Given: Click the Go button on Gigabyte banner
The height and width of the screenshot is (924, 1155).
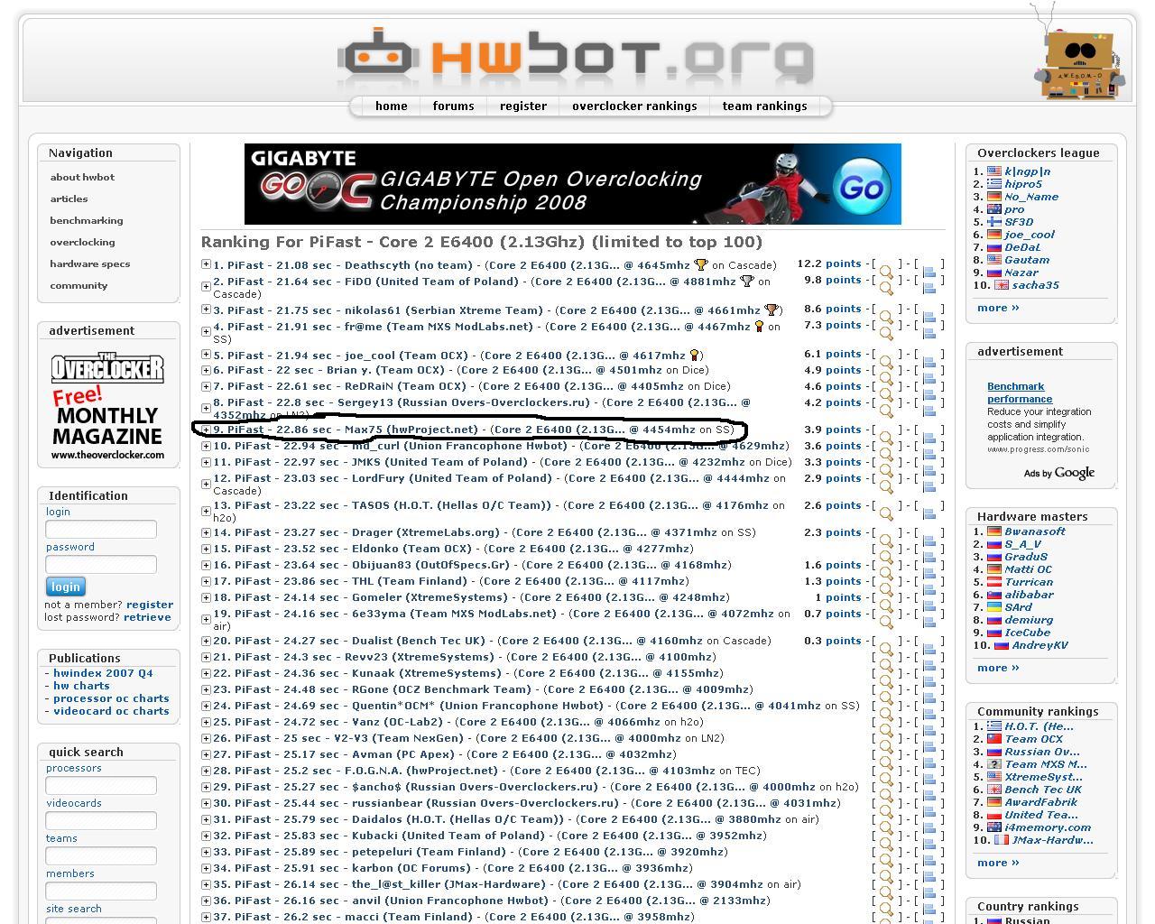Looking at the screenshot, I should [x=861, y=187].
